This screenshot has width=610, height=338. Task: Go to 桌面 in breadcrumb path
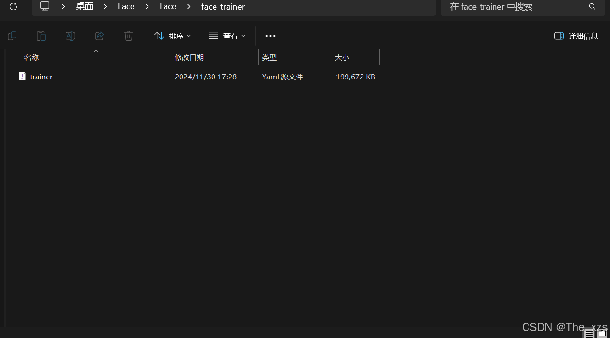tap(84, 6)
